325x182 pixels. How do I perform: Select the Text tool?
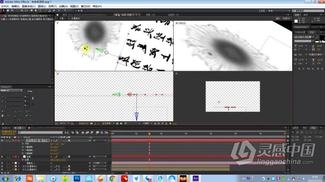tap(40, 10)
